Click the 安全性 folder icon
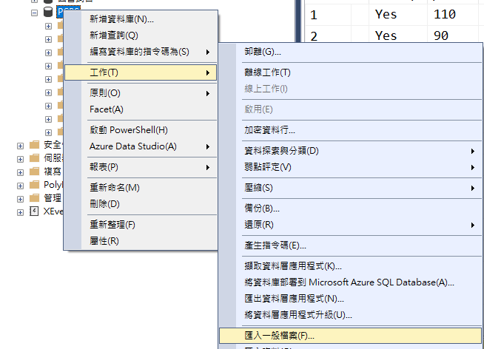Viewport: 484px width, 349px height. pyautogui.click(x=34, y=144)
